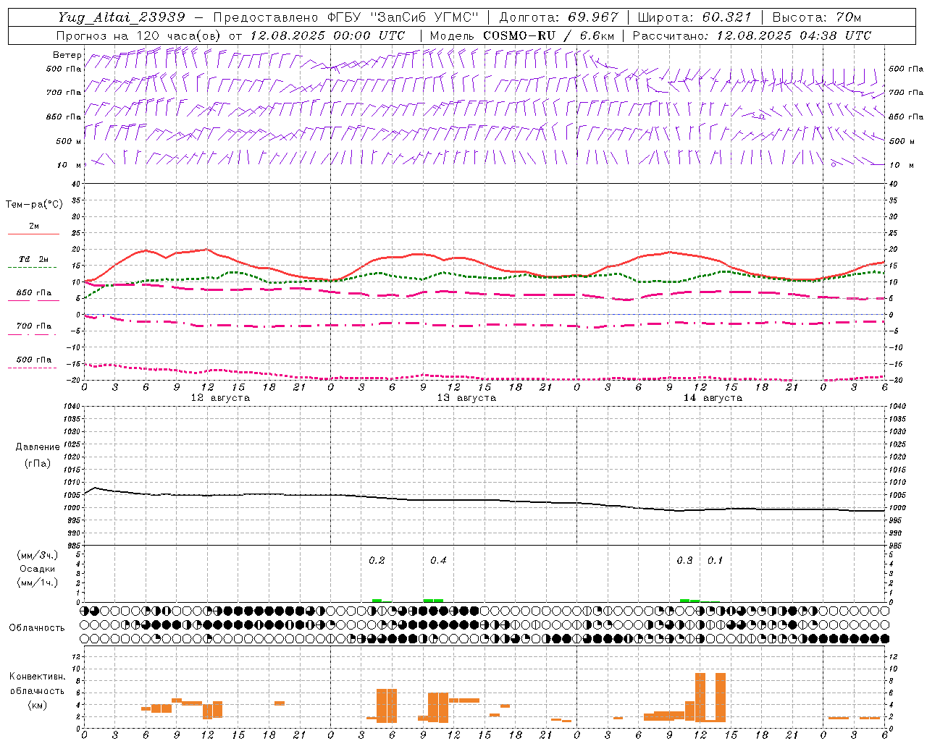Click the 'Тем-ра(°C)' temperature panel label
927x741 pixels.
pos(34,205)
